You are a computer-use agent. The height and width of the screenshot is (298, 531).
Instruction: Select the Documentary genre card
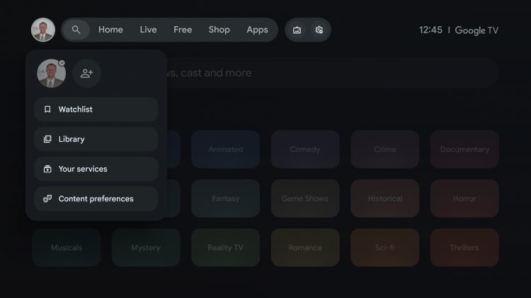click(x=464, y=149)
